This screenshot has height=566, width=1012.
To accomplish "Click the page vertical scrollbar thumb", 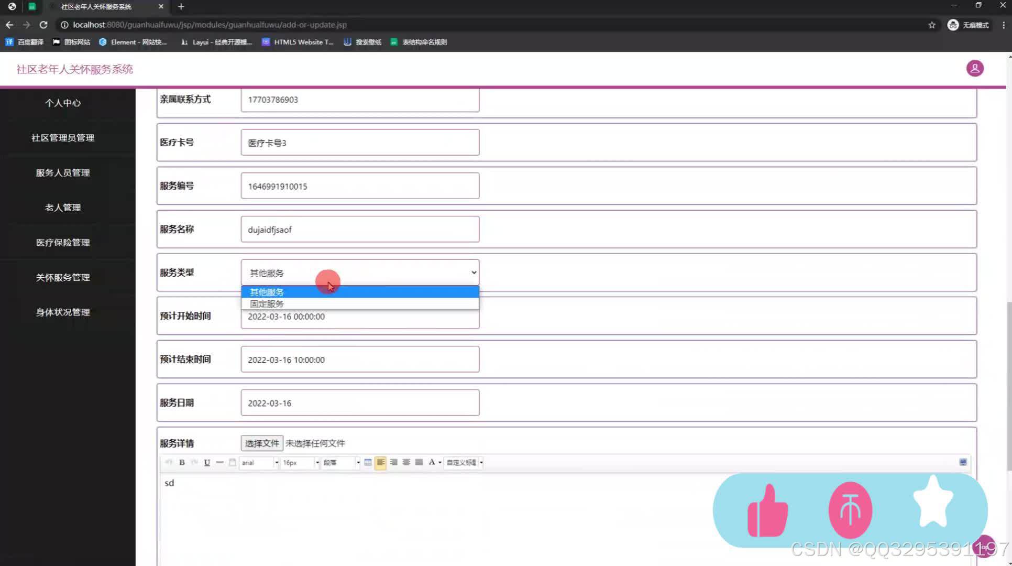I will [1009, 386].
